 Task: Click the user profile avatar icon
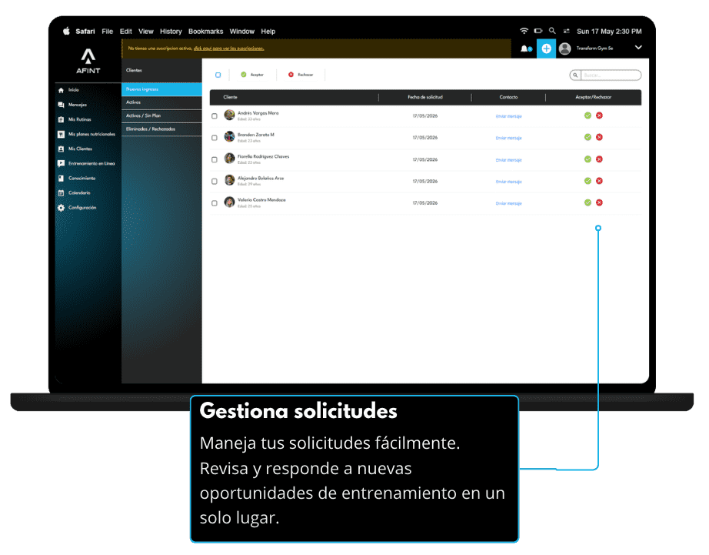point(564,48)
